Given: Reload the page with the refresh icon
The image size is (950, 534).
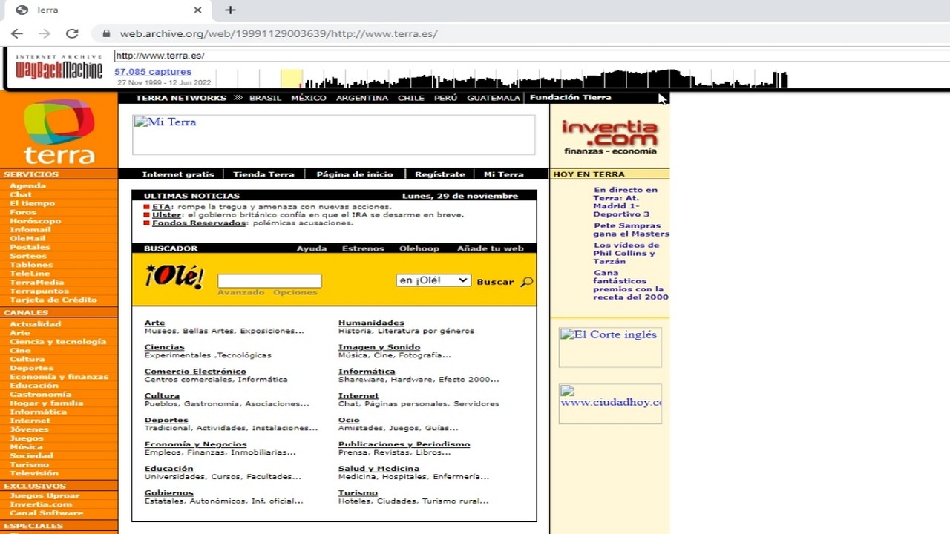Looking at the screenshot, I should pos(72,33).
